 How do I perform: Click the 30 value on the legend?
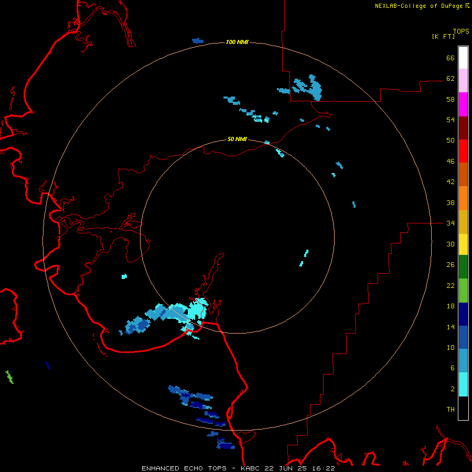[450, 244]
